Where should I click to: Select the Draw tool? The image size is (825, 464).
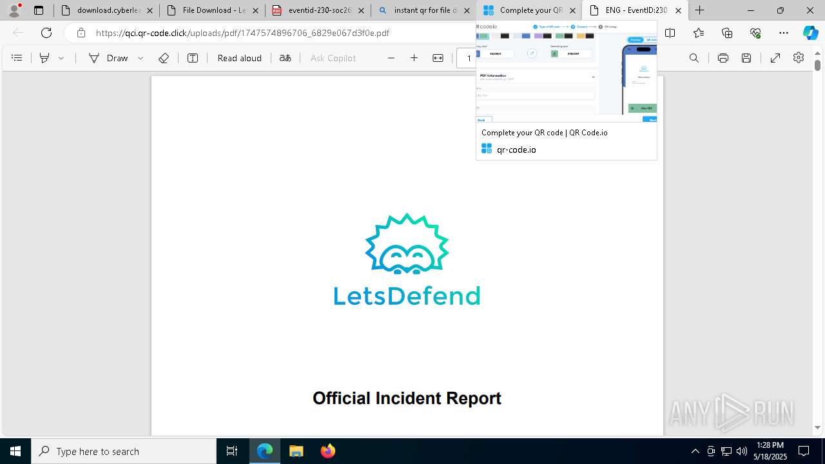tap(108, 58)
